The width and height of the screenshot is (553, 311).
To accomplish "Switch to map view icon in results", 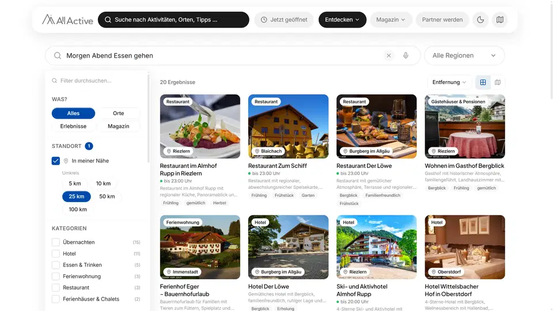I will (498, 82).
